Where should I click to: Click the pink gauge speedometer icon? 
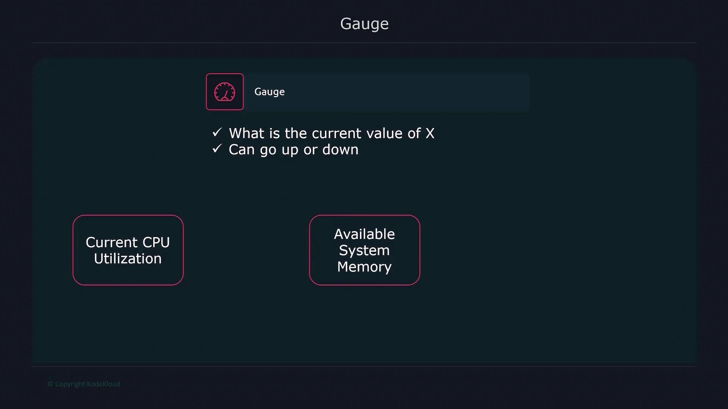click(224, 92)
